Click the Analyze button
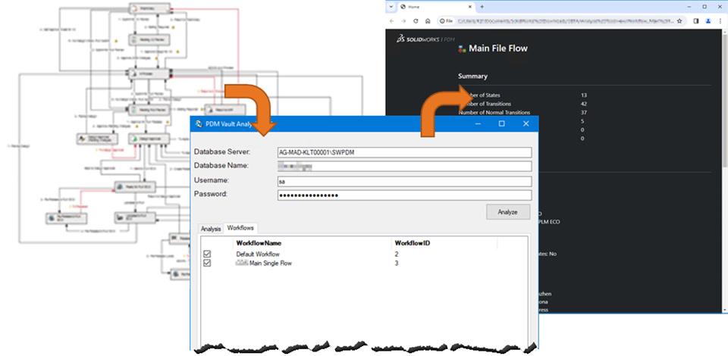728x356 pixels. [508, 212]
